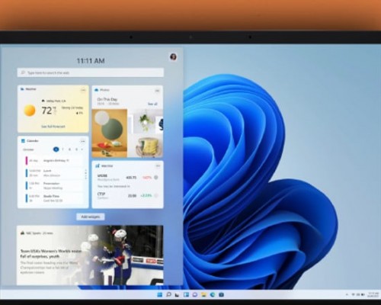The height and width of the screenshot is (305, 381).
Task: Open taskbar Search magnifier icon
Action: 168,294
